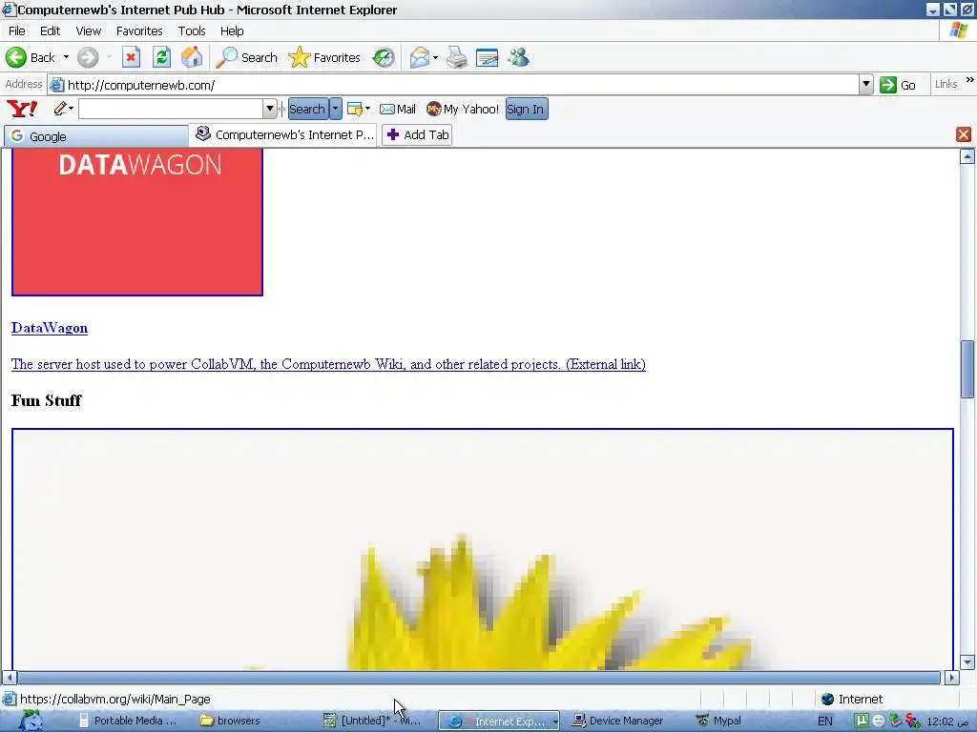Image resolution: width=977 pixels, height=732 pixels.
Task: Open the Favorites menu
Action: pos(139,31)
